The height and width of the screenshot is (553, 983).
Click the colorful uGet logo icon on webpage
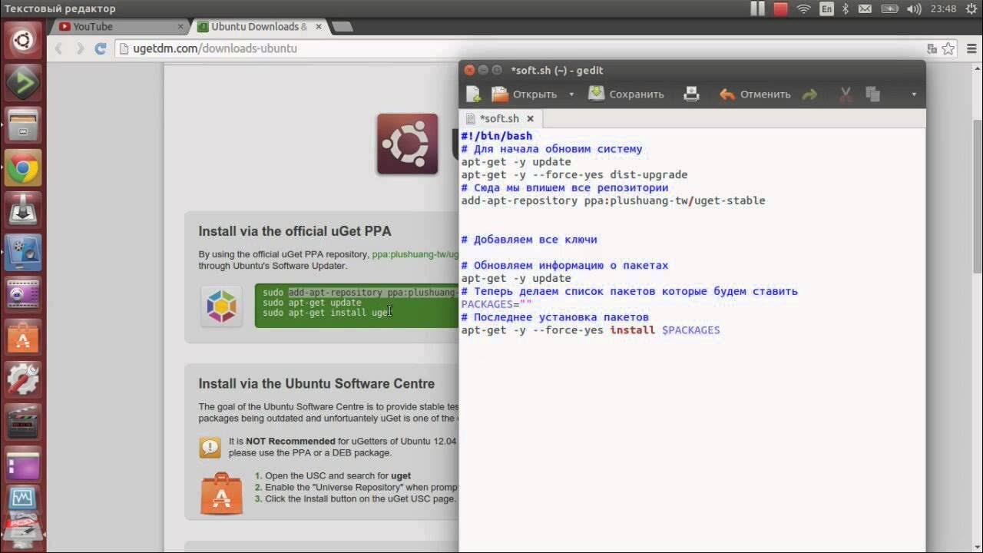point(221,306)
